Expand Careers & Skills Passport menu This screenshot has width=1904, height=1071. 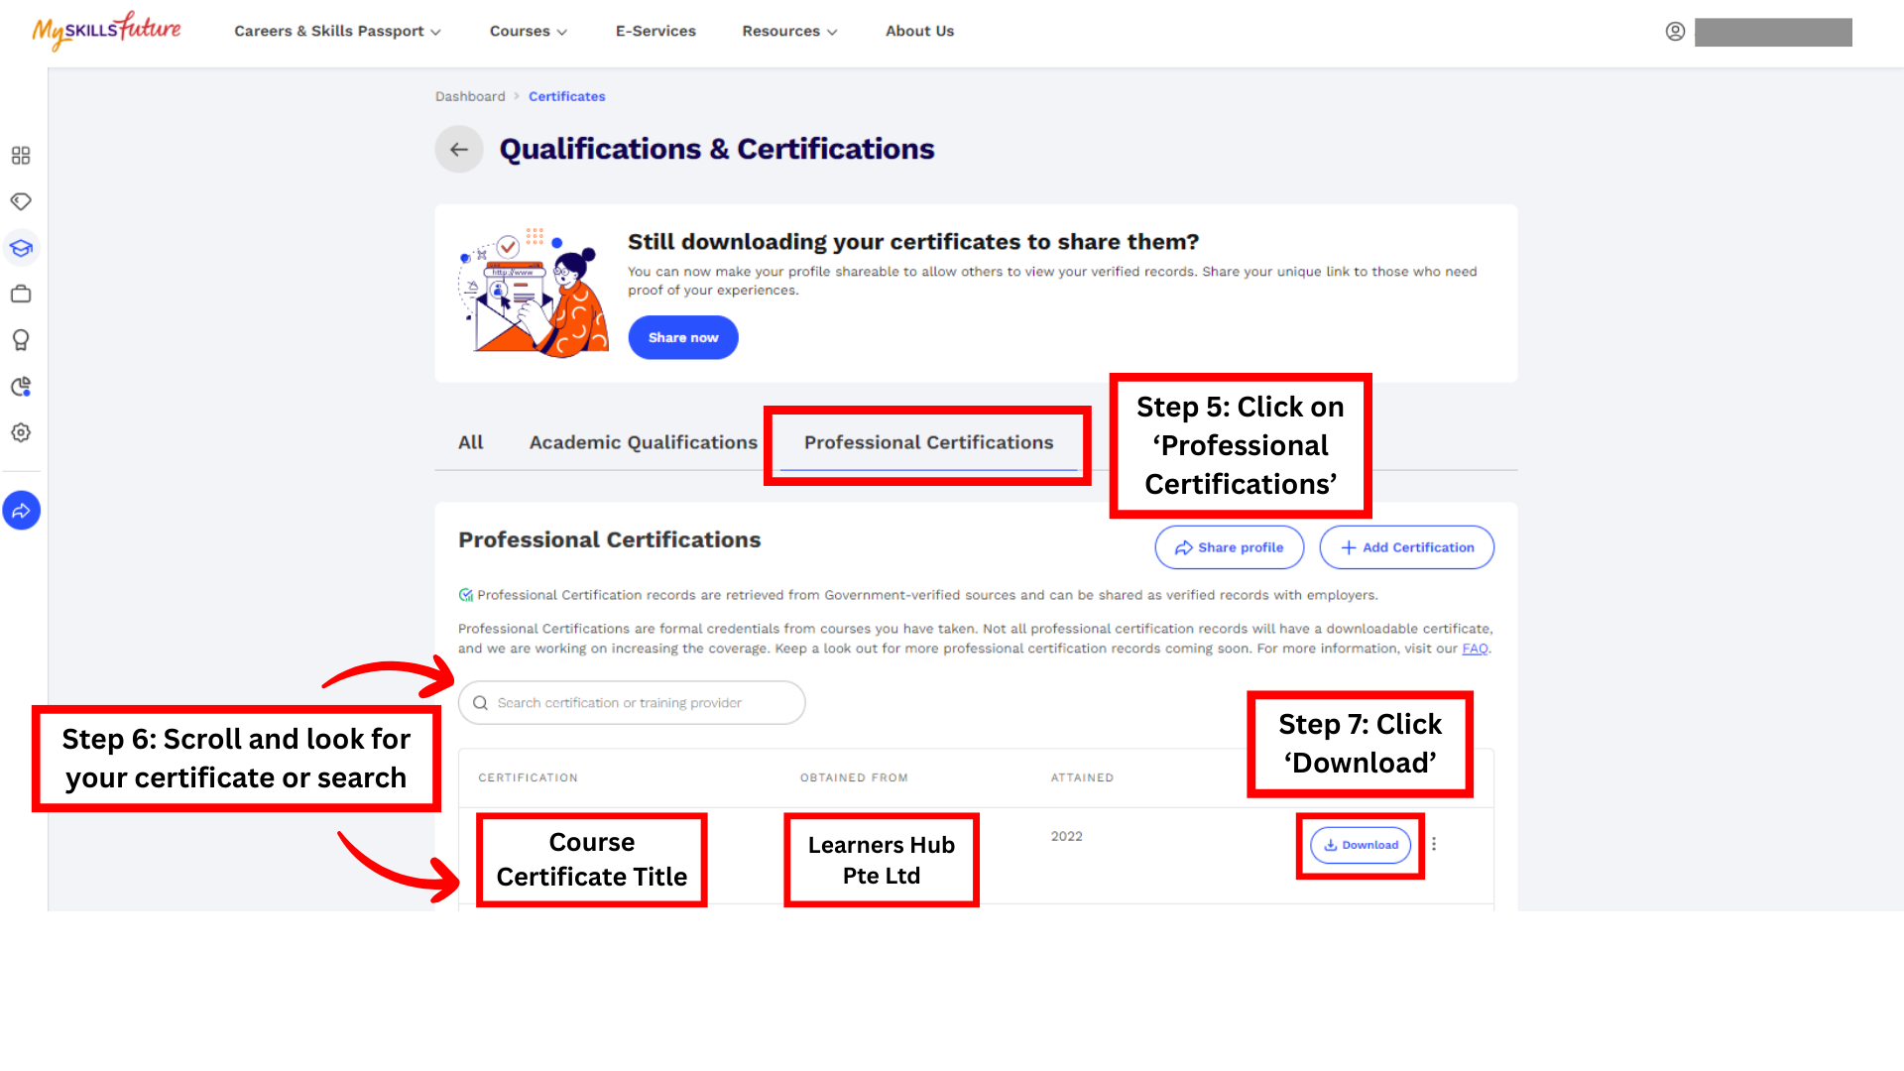click(x=337, y=32)
